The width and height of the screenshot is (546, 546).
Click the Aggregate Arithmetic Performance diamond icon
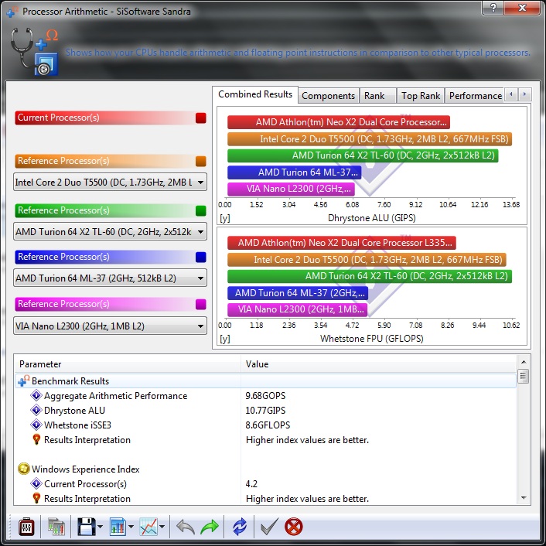point(36,395)
